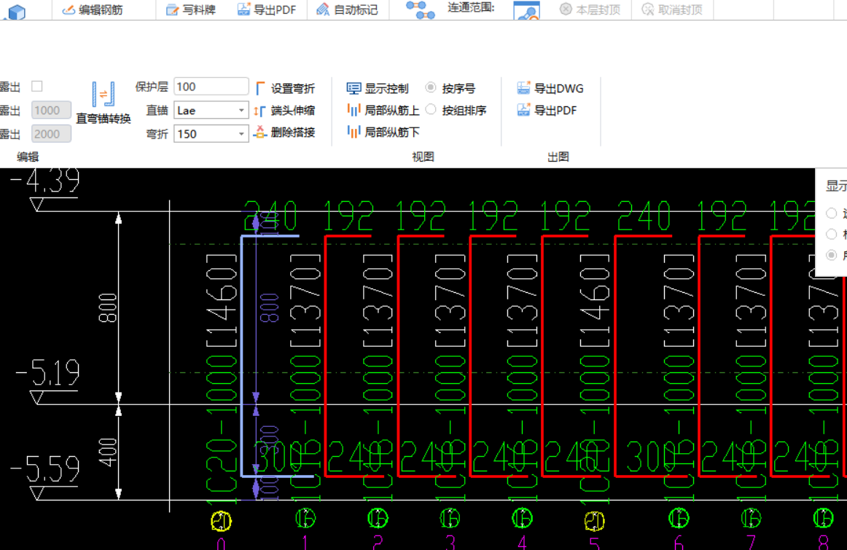Click the yellow rebar marker above number 5
Image resolution: width=847 pixels, height=550 pixels.
pos(595,522)
